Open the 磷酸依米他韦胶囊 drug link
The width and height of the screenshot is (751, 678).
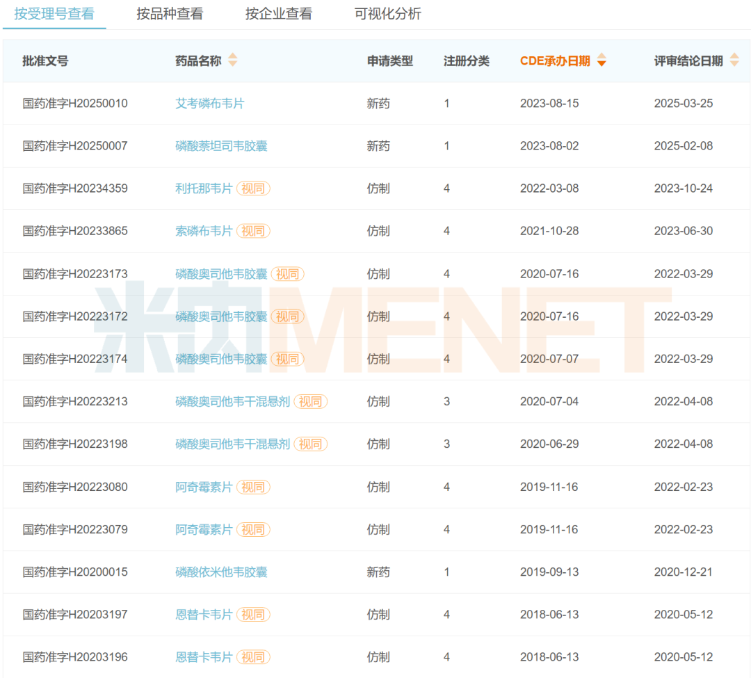[x=221, y=572]
